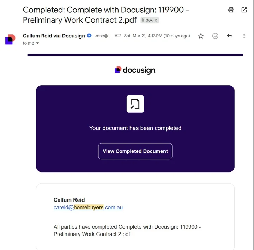
Task: Open the careid@homebuyers.com.au email link
Action: tap(88, 208)
